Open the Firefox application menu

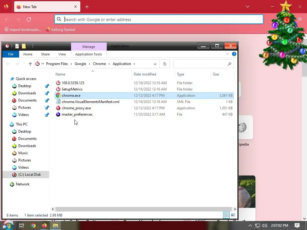[300, 19]
